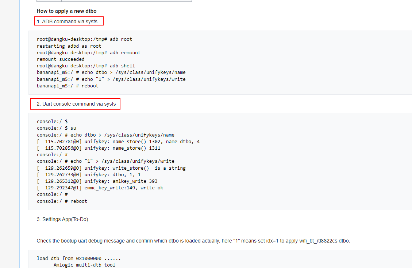412x268 pixels.
Task: Click the line "console:/ # reboot"
Action: pos(62,201)
